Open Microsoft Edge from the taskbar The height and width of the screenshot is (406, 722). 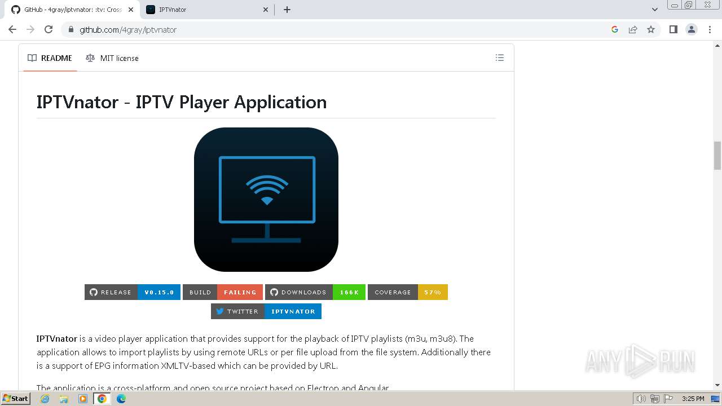click(x=121, y=399)
